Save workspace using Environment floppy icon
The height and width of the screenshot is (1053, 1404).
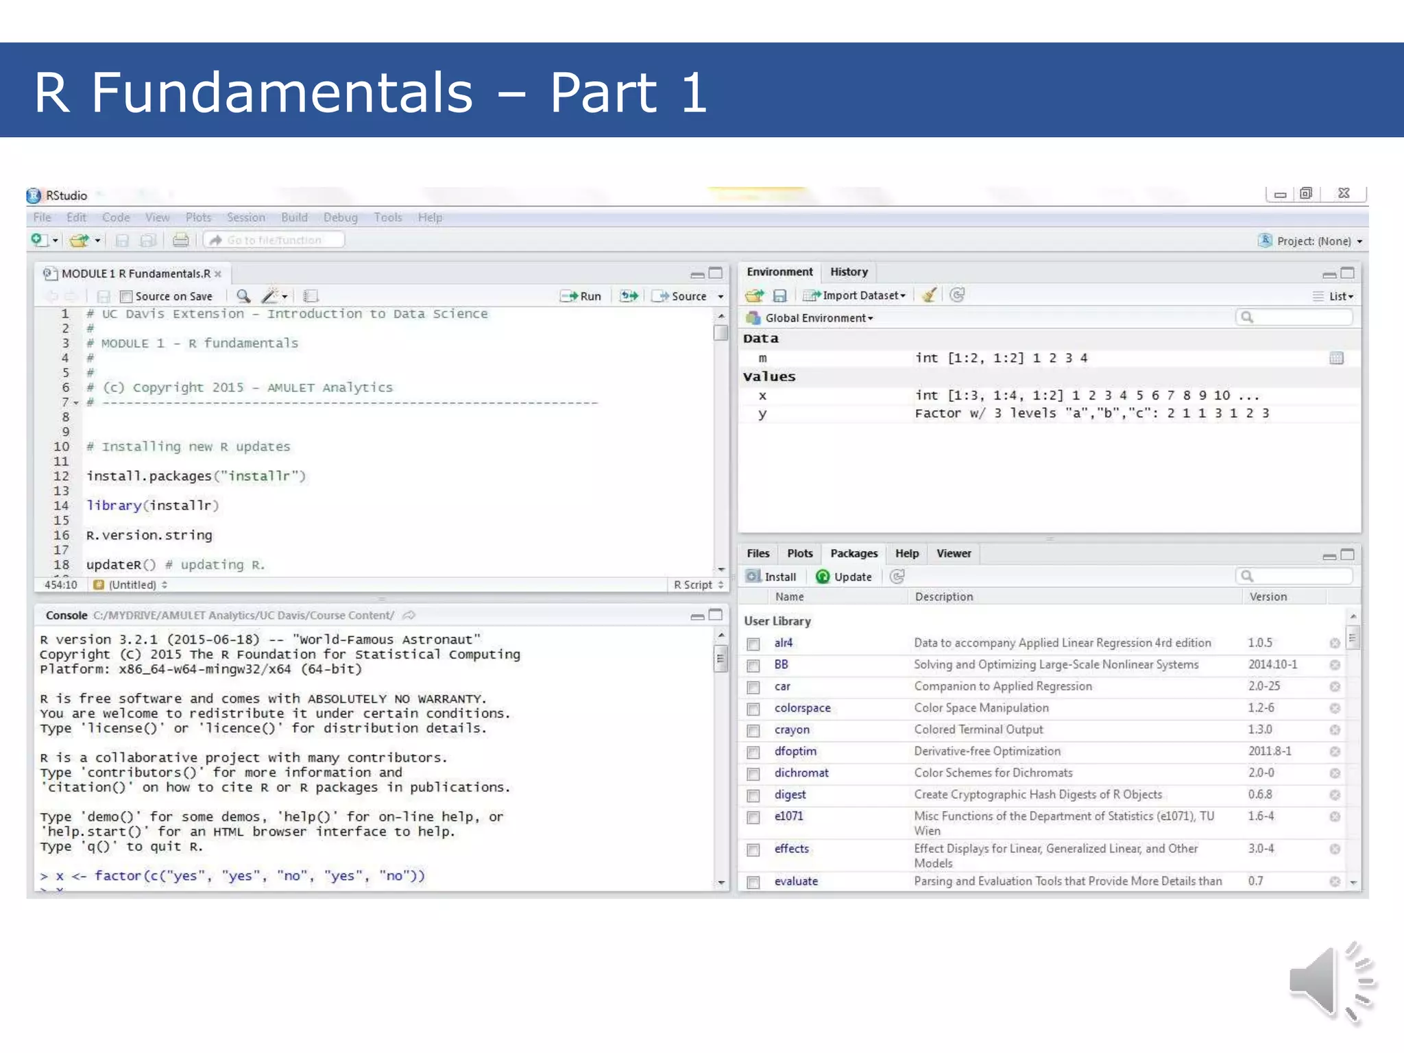(x=779, y=295)
